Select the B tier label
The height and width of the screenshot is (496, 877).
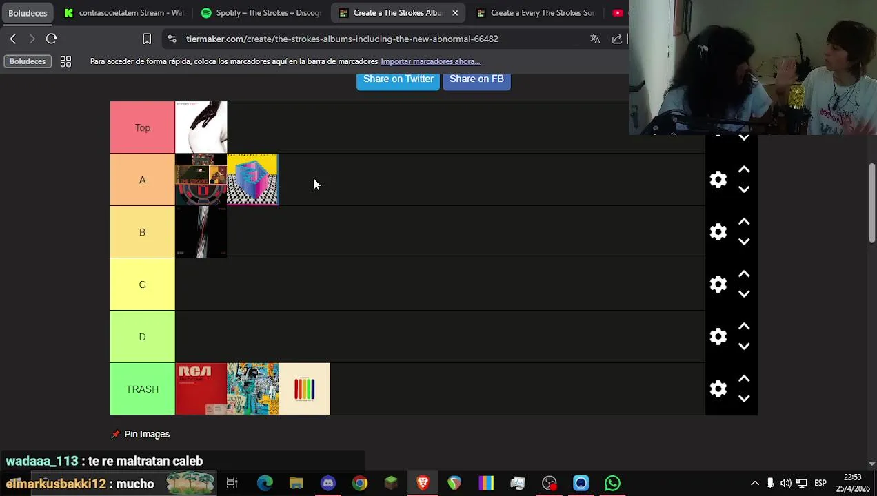143,232
